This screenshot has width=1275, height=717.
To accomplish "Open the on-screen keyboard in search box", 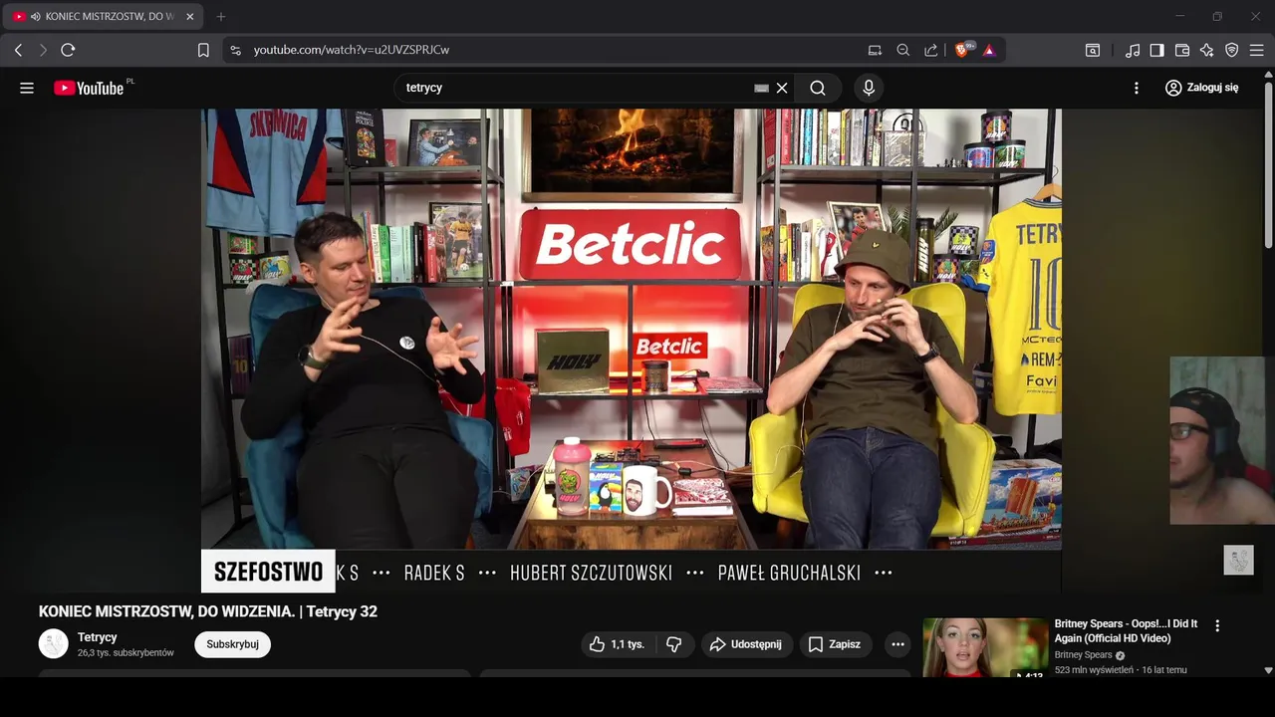I will tap(762, 88).
